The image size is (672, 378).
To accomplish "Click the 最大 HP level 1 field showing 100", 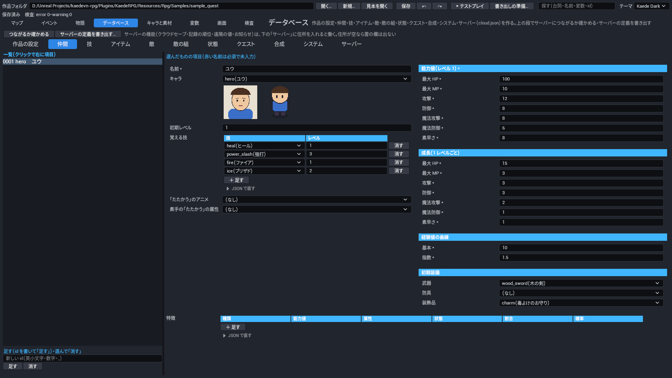I will (581, 79).
